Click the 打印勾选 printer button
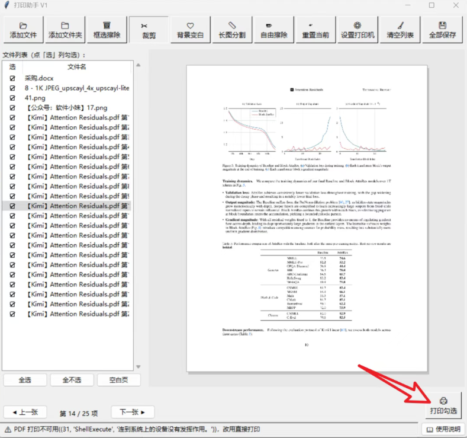 point(443,406)
